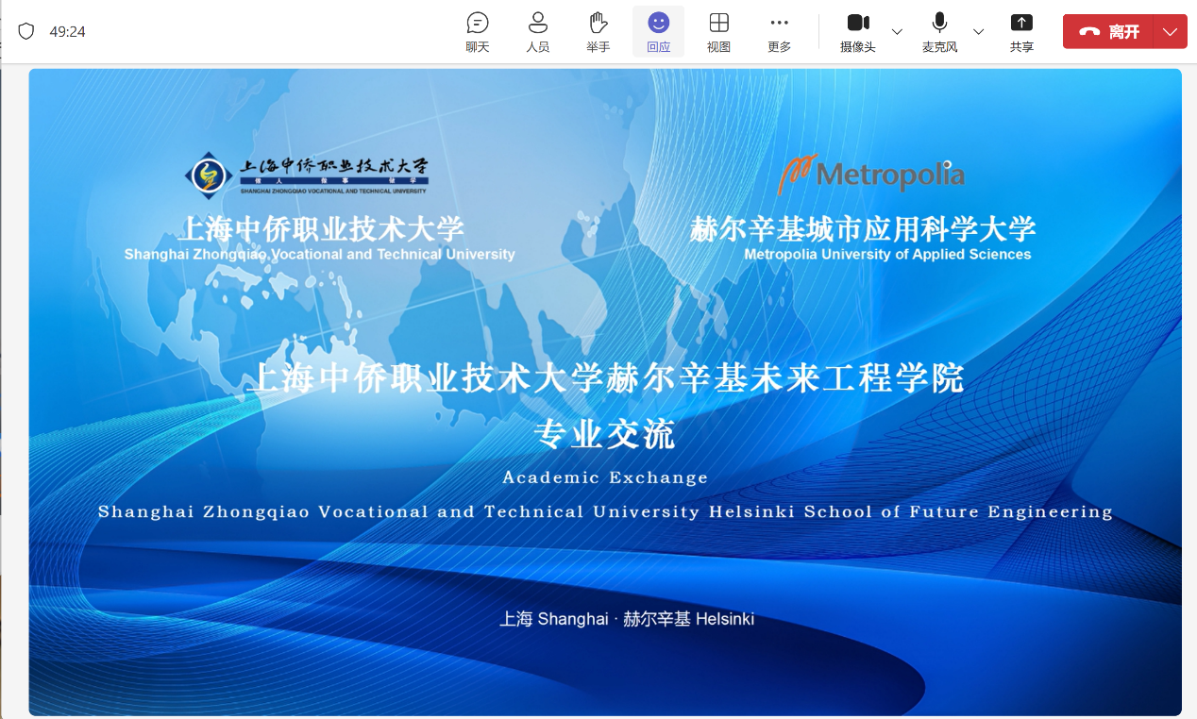
Task: Click the shield security icon
Action: pyautogui.click(x=26, y=31)
